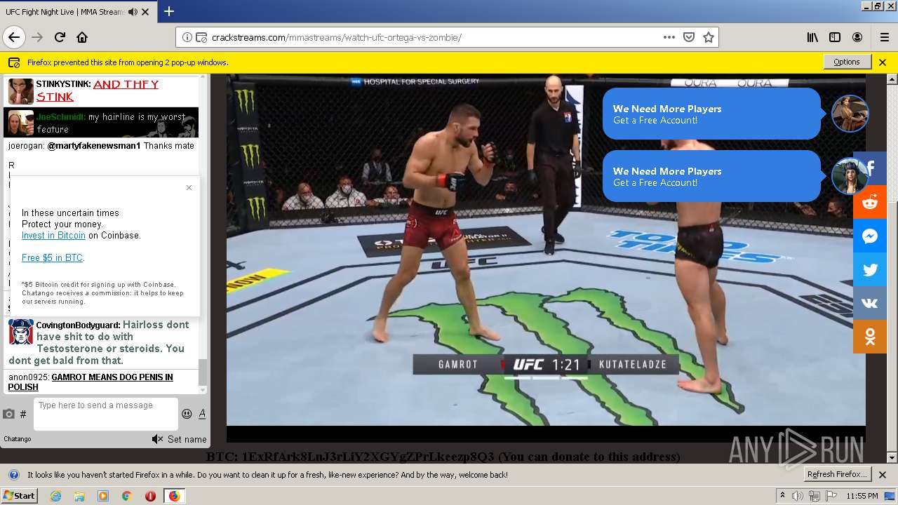Image resolution: width=898 pixels, height=505 pixels.
Task: Click the 11:55 PM taskbar clock
Action: (x=862, y=496)
